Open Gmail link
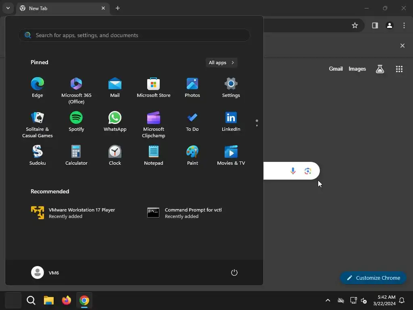Viewport: 413px width, 310px height. click(336, 69)
